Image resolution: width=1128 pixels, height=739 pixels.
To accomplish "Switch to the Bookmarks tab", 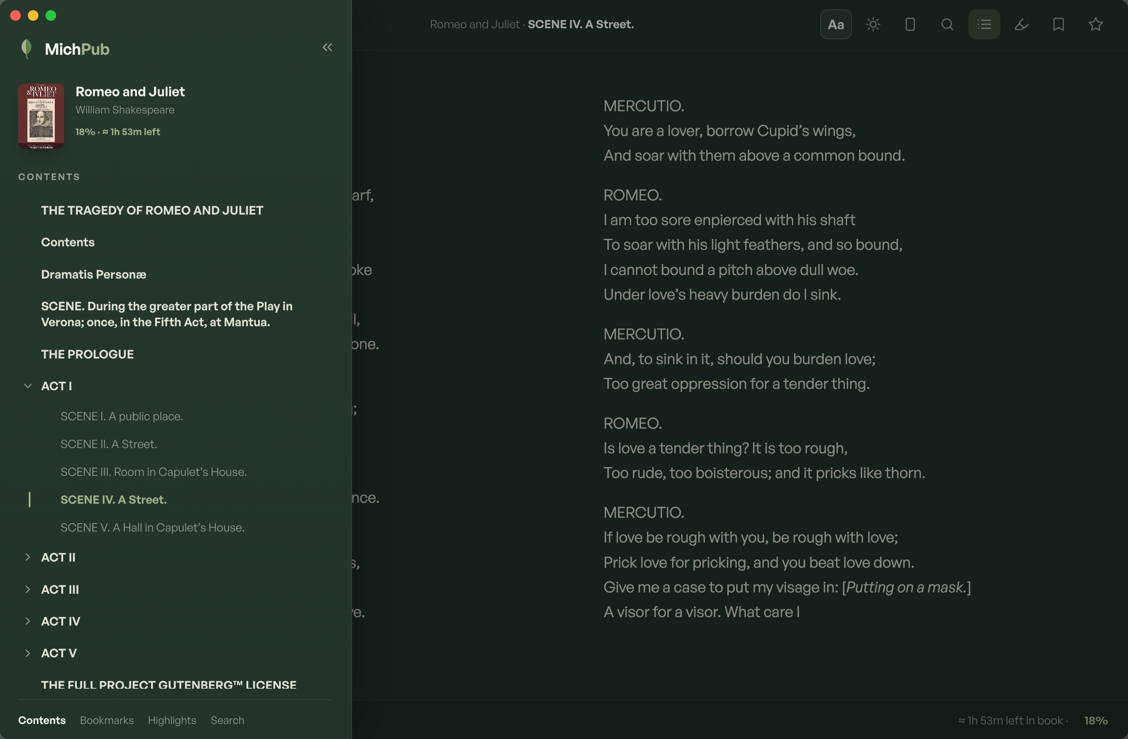I will click(x=106, y=720).
